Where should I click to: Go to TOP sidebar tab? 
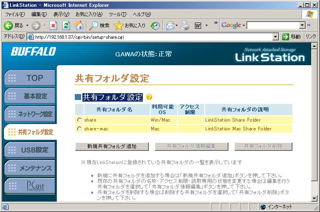pyautogui.click(x=30, y=78)
